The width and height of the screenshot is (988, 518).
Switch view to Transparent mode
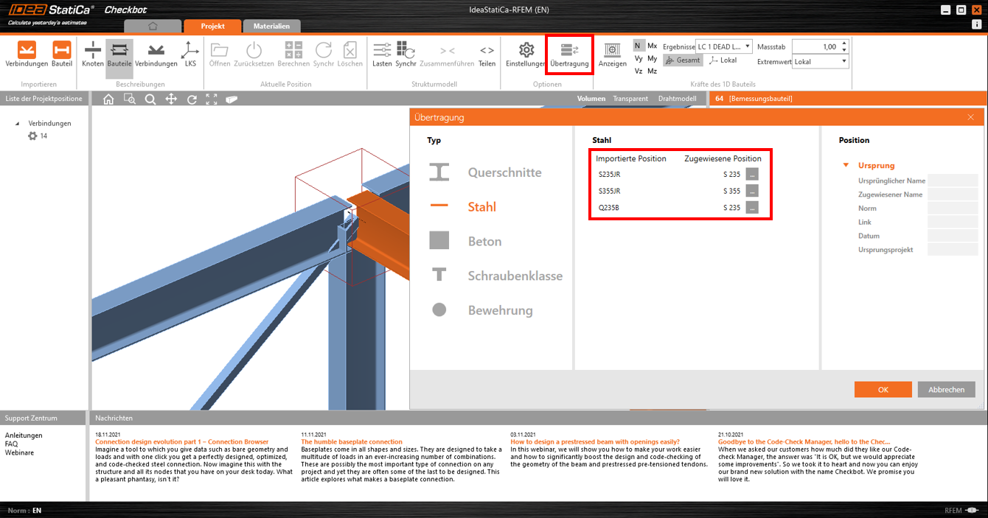(630, 99)
